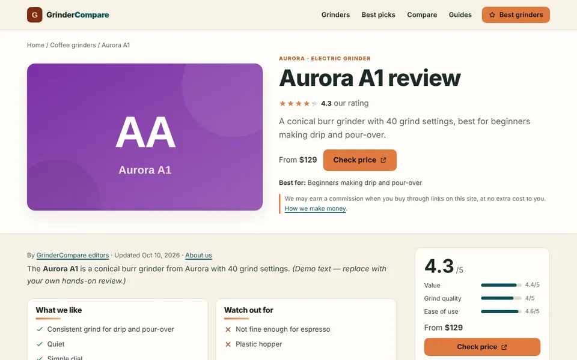Click the checkmark beside Consistent grind
This screenshot has width=577, height=360.
(40, 329)
